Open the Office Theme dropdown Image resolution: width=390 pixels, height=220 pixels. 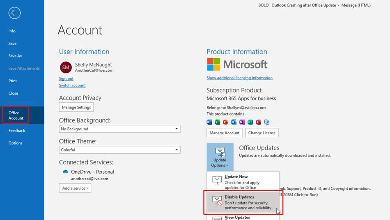[x=119, y=150]
